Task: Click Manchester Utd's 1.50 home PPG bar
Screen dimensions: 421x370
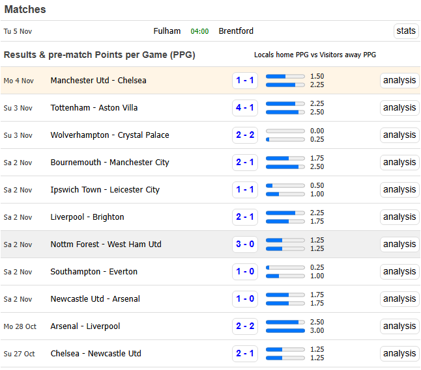Action: pyautogui.click(x=285, y=76)
